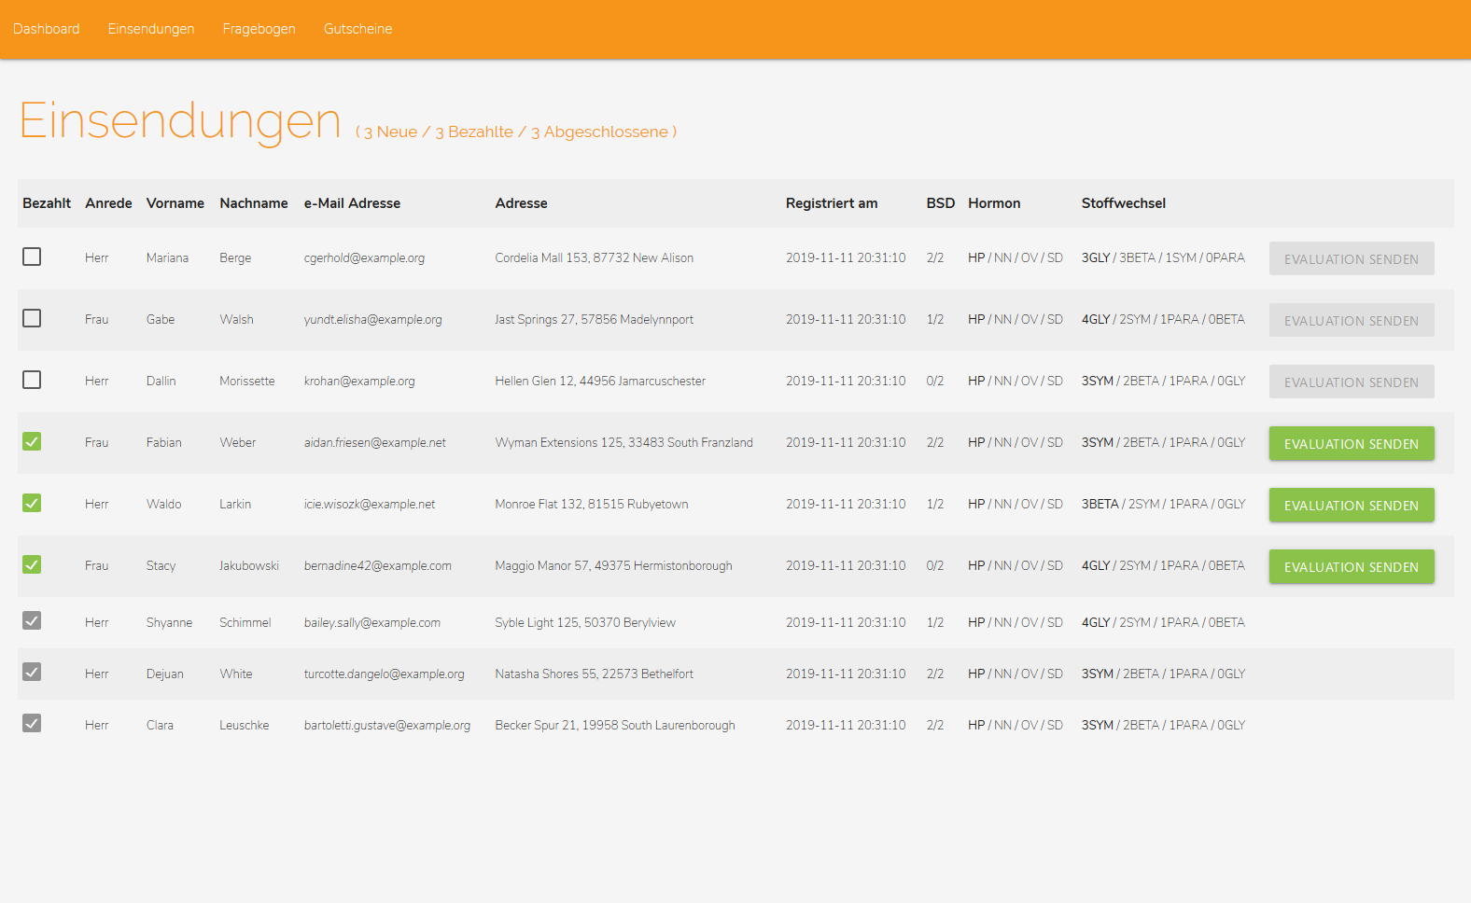Go to Einsendungen in the navigation bar
Viewport: 1471px width, 903px height.
(x=151, y=29)
